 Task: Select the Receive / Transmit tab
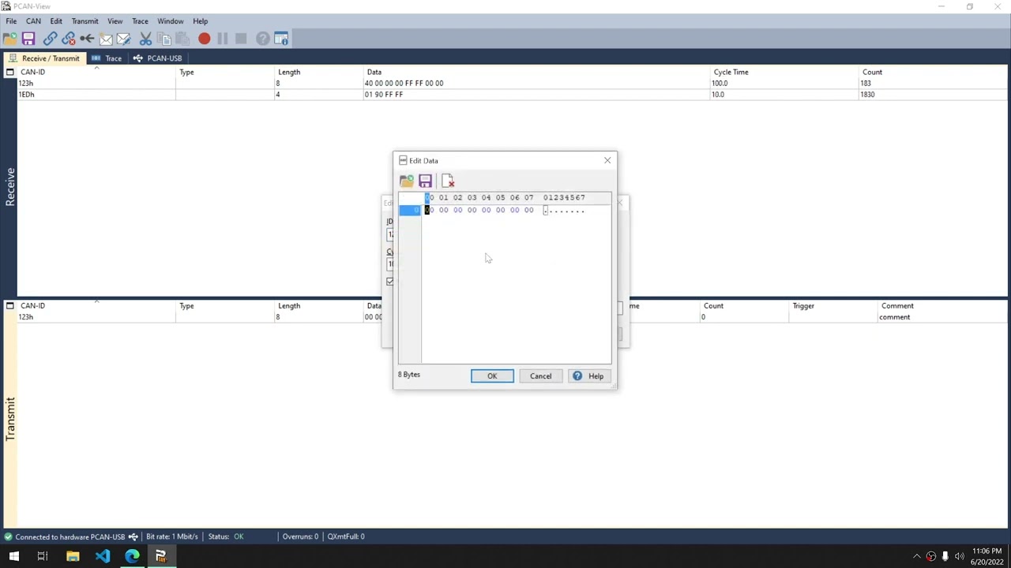click(44, 58)
